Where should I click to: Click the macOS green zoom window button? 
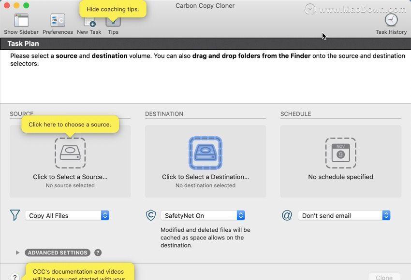click(x=26, y=5)
